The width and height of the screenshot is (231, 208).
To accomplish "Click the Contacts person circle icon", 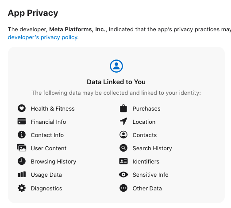I will coord(123,135).
